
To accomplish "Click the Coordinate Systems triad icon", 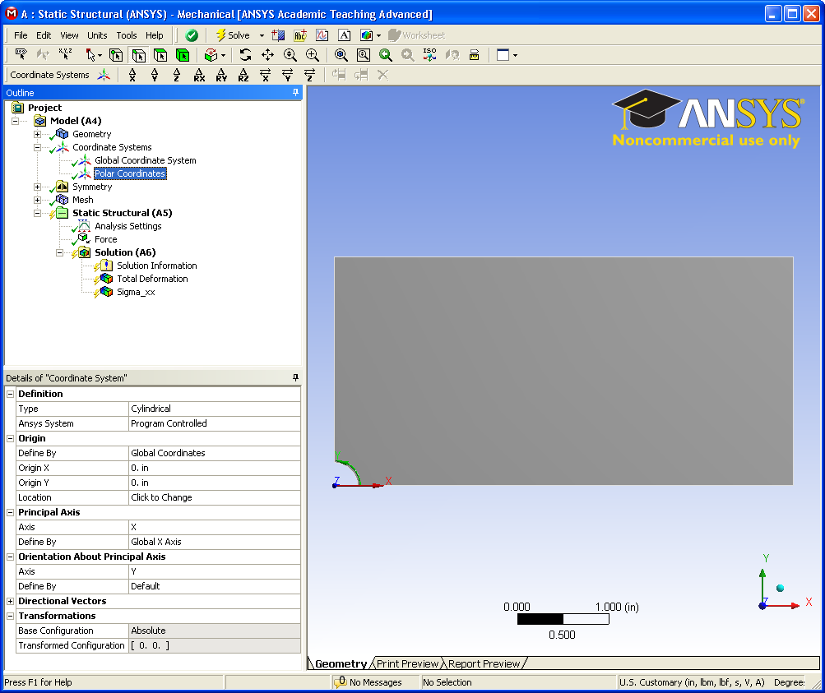I will tap(104, 75).
